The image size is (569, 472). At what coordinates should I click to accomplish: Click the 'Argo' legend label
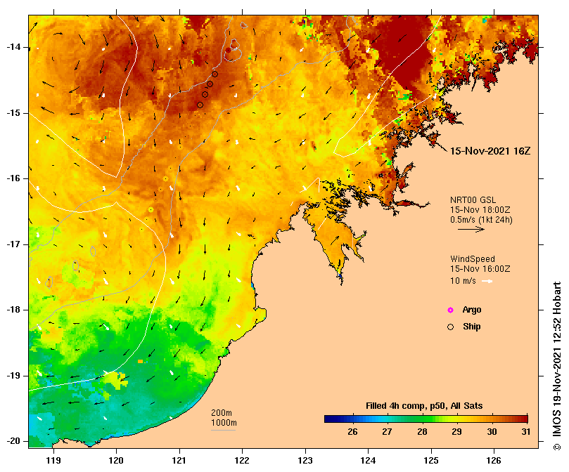[x=472, y=310]
